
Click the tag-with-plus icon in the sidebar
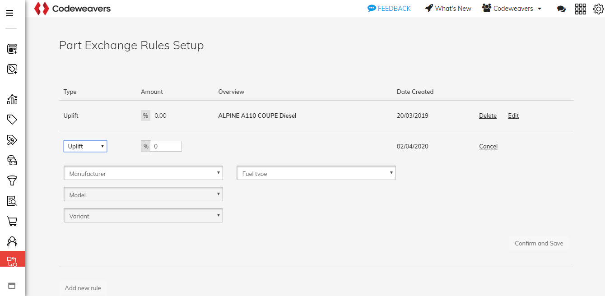[12, 69]
